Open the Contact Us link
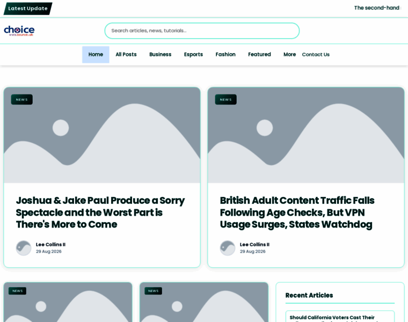The image size is (408, 322). 316,55
